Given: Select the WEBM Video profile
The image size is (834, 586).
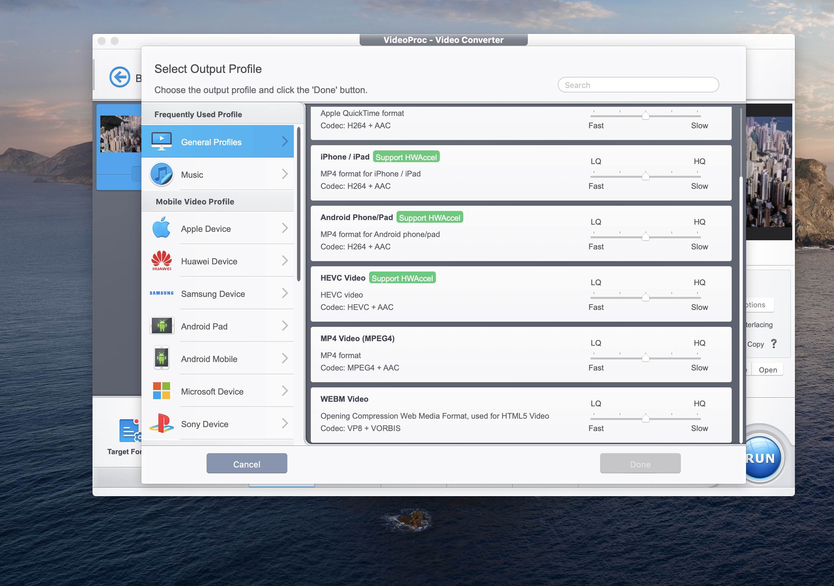Looking at the screenshot, I should click(x=521, y=415).
